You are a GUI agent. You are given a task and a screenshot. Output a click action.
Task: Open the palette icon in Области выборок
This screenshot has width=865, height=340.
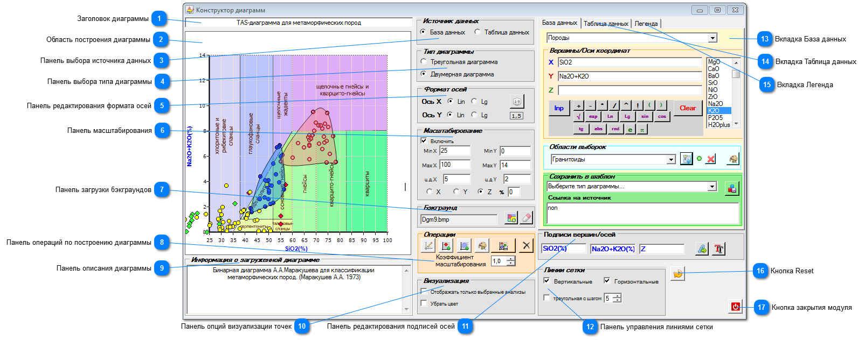pos(732,159)
